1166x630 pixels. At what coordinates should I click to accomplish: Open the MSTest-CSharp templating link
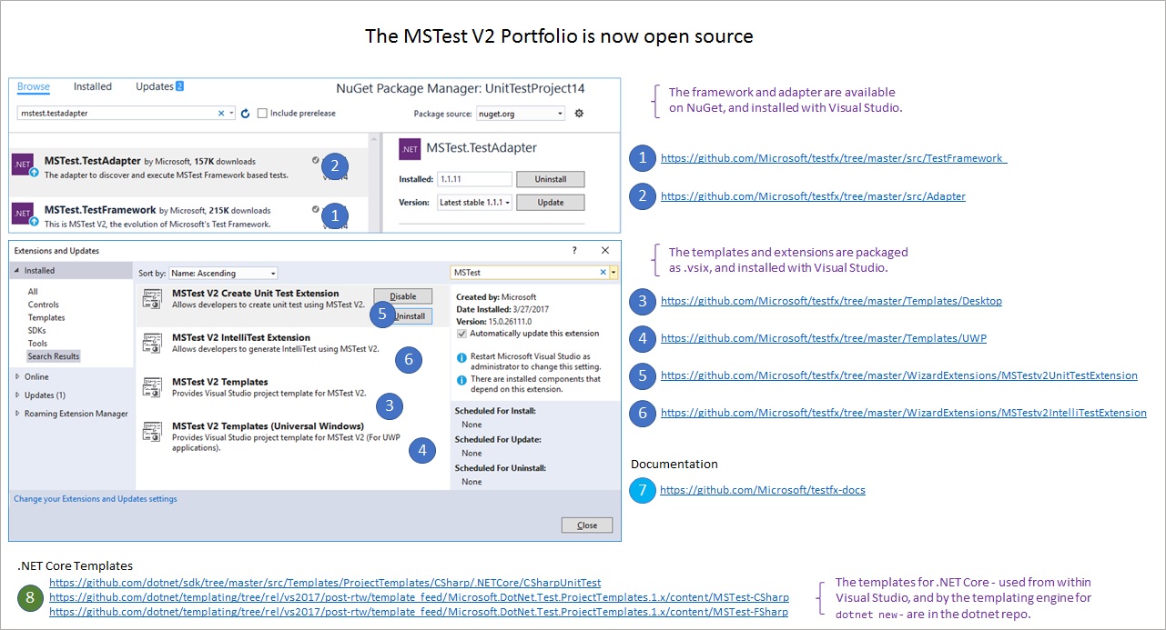click(419, 597)
